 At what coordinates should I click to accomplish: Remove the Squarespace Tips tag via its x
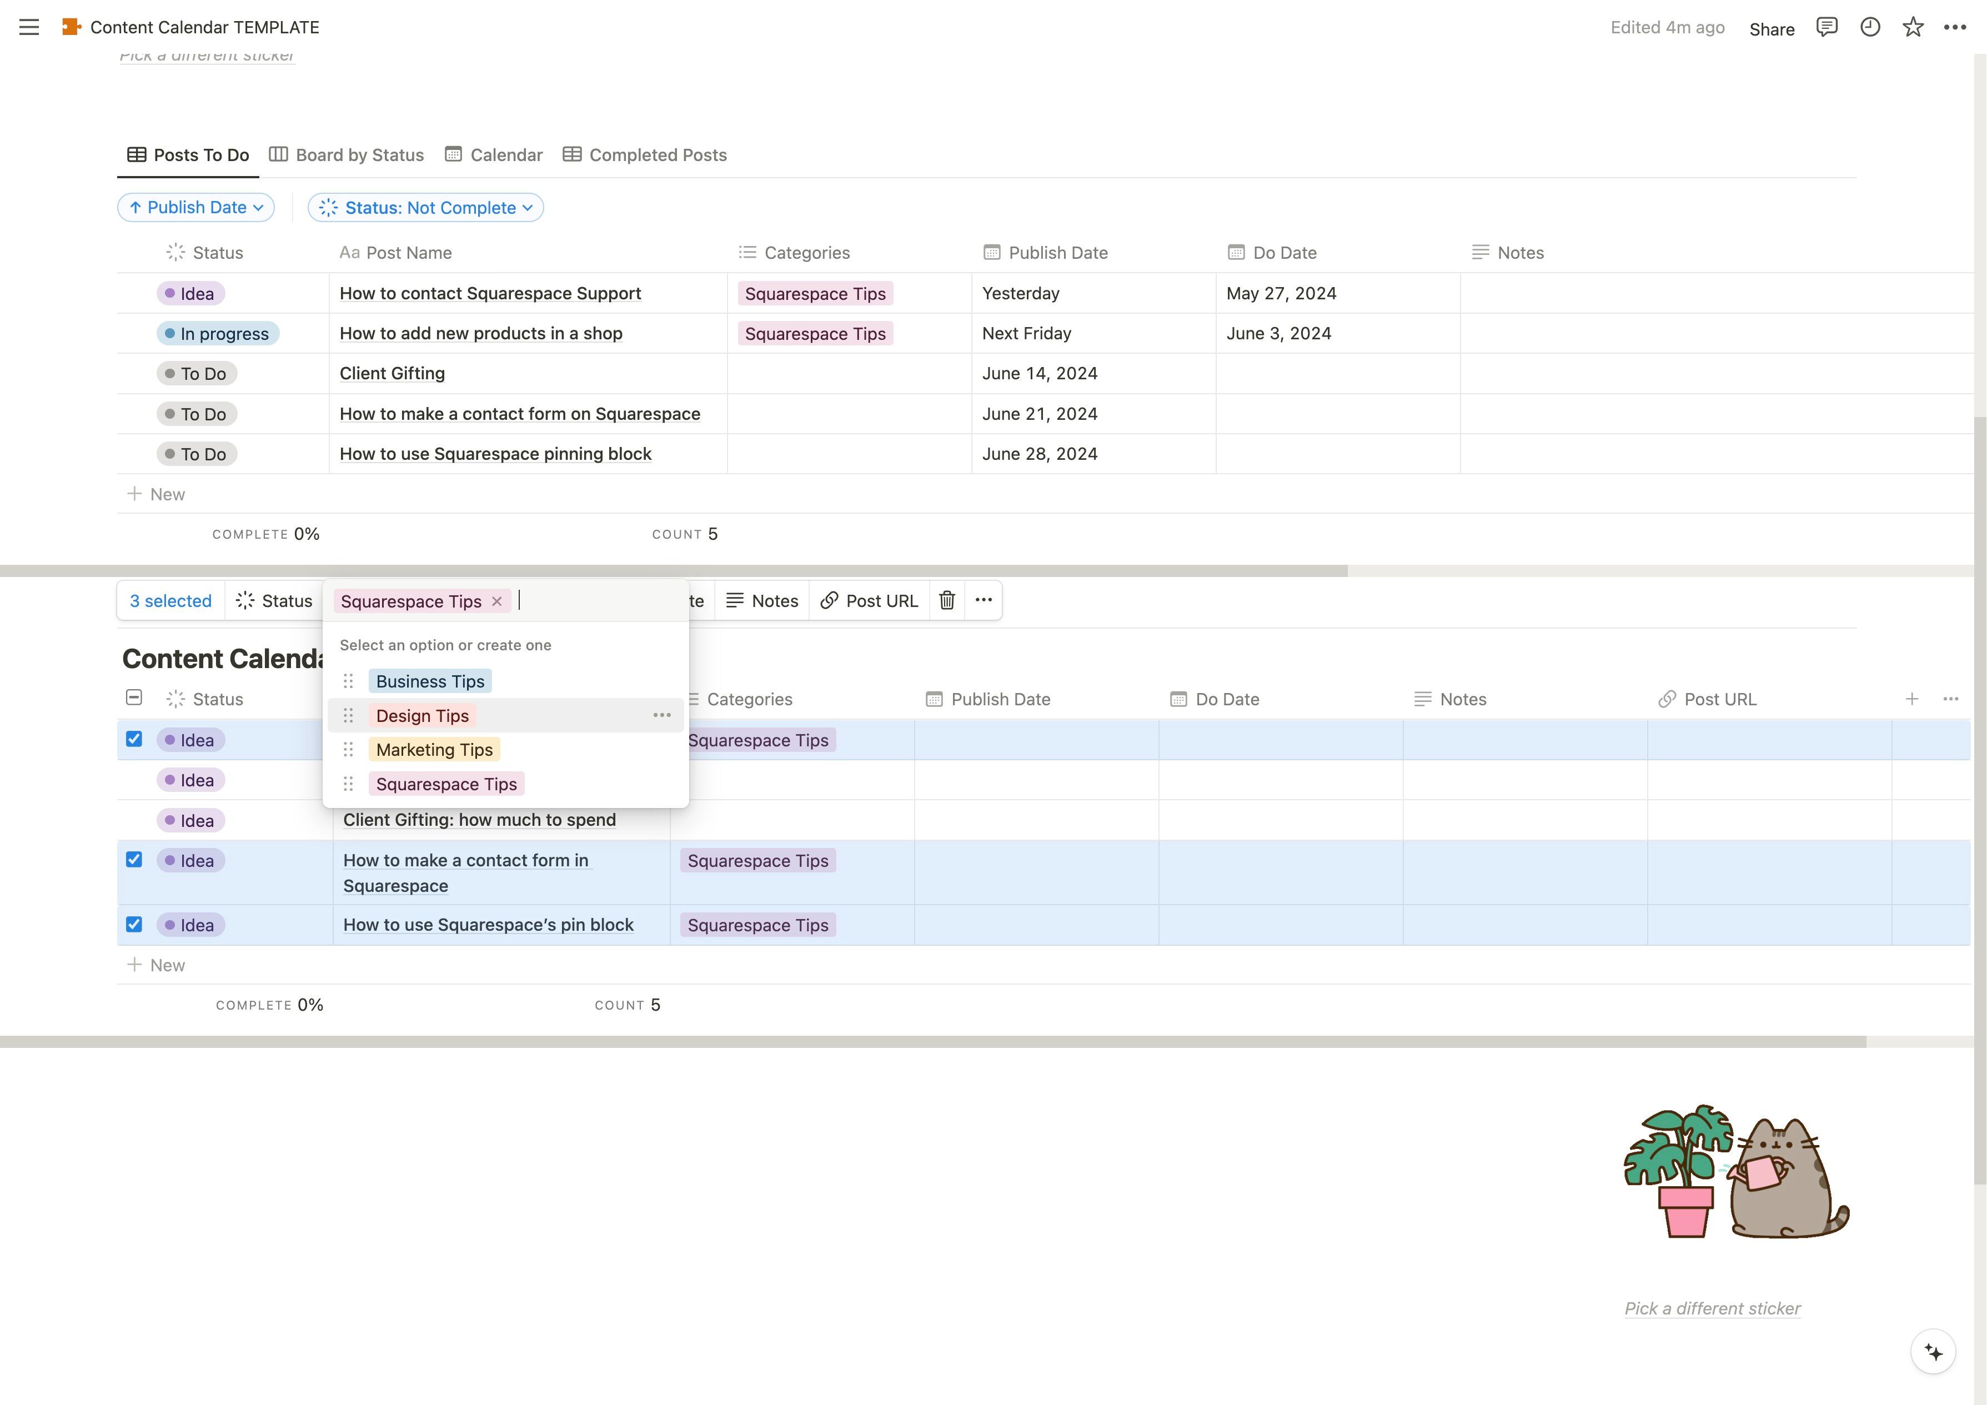pos(496,601)
